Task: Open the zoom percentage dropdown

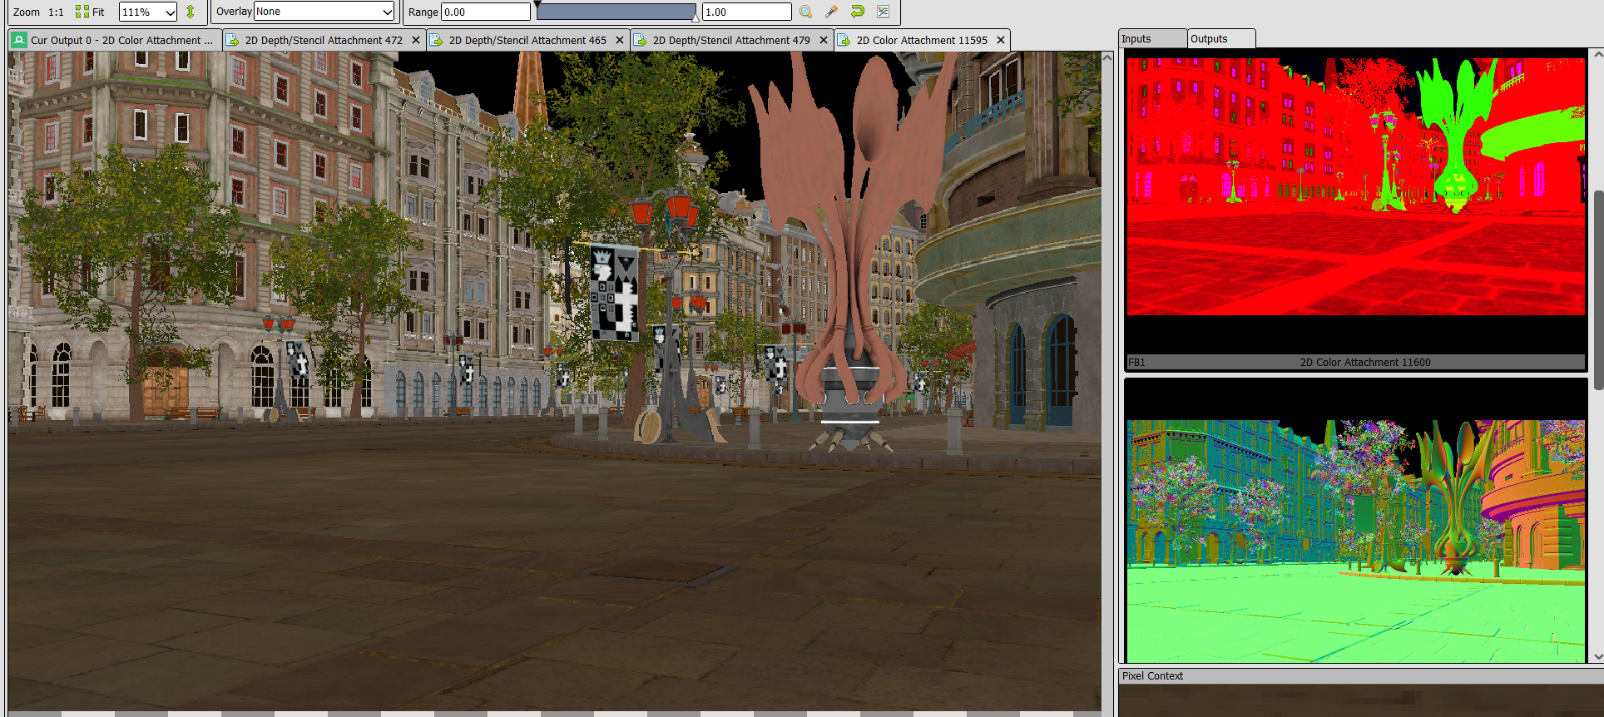Action: click(x=170, y=12)
